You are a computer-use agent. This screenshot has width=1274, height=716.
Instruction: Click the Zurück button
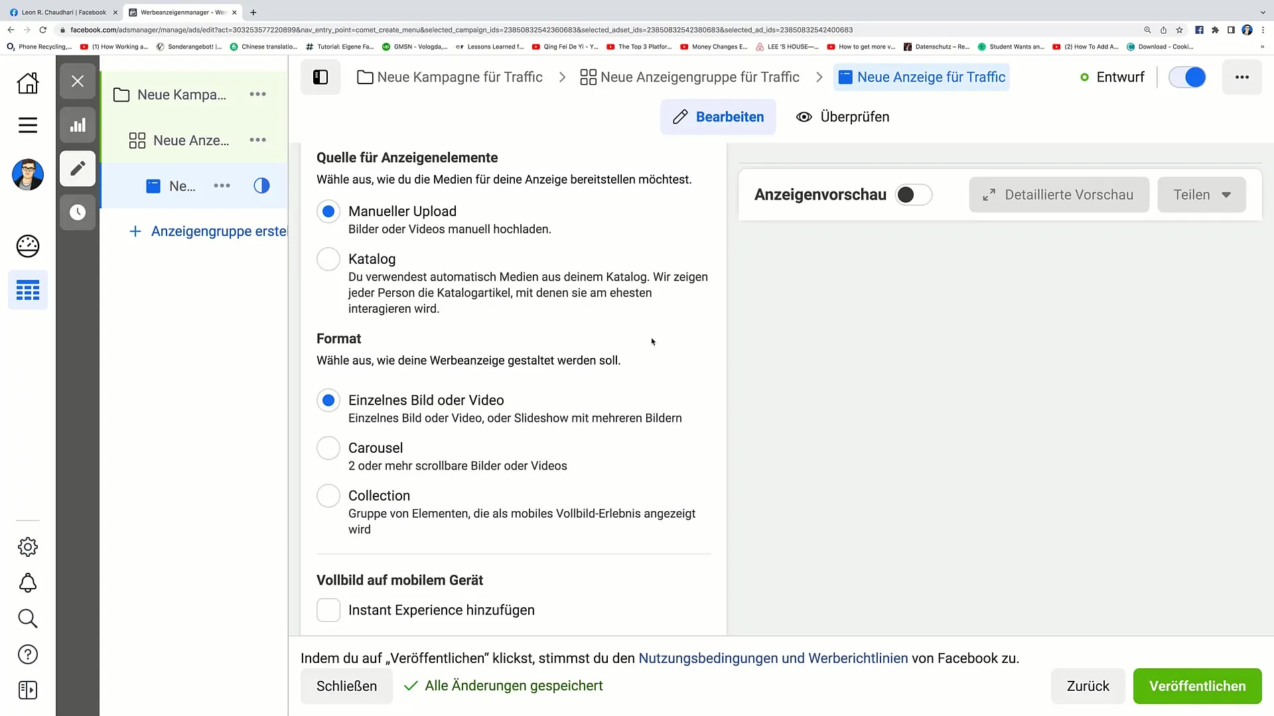(1088, 686)
